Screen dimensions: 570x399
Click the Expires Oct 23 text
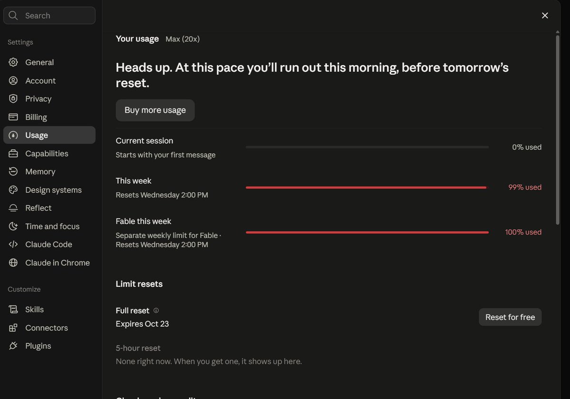point(142,324)
